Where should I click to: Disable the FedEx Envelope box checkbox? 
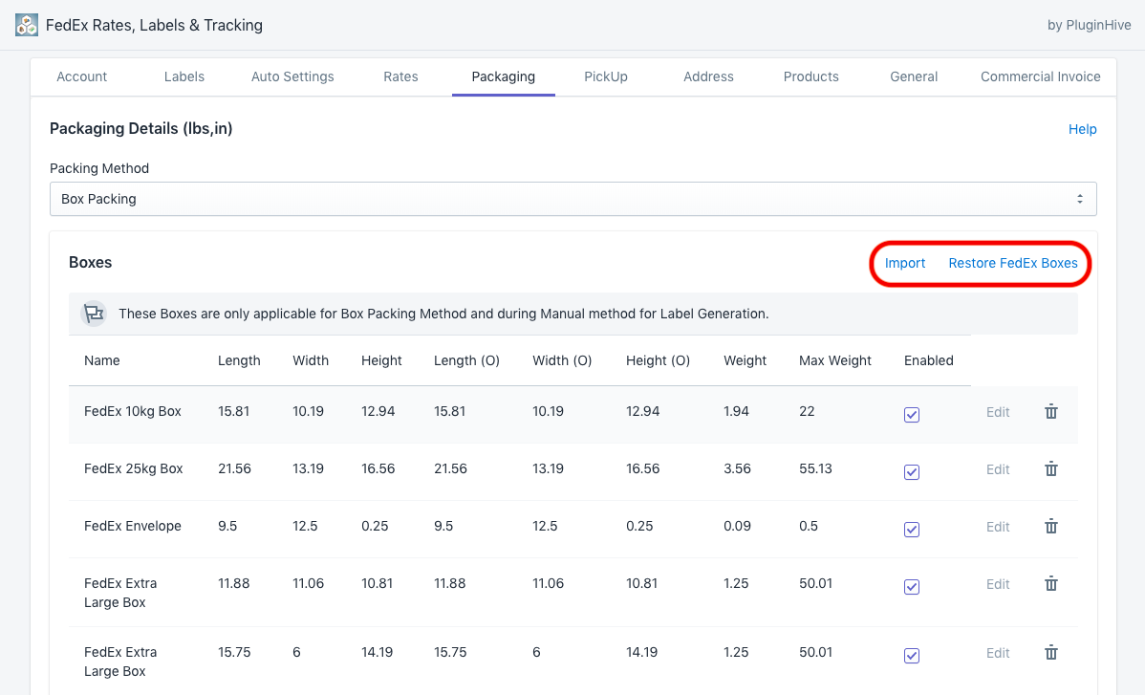pos(912,530)
